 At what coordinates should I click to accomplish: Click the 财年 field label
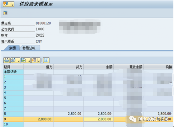click(x=4, y=35)
